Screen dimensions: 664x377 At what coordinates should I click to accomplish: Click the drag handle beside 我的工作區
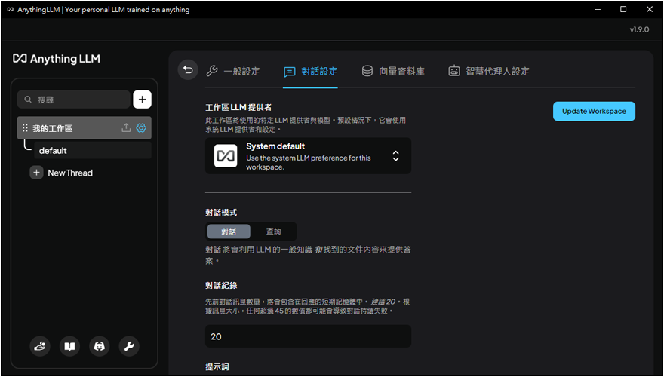[25, 128]
